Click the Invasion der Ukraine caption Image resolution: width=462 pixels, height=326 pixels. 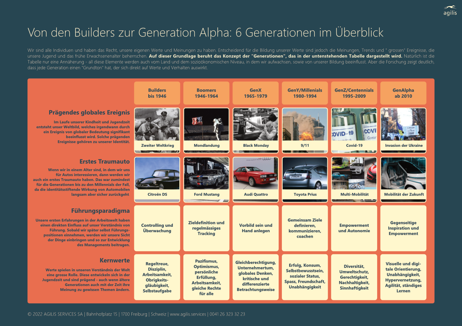404,145
